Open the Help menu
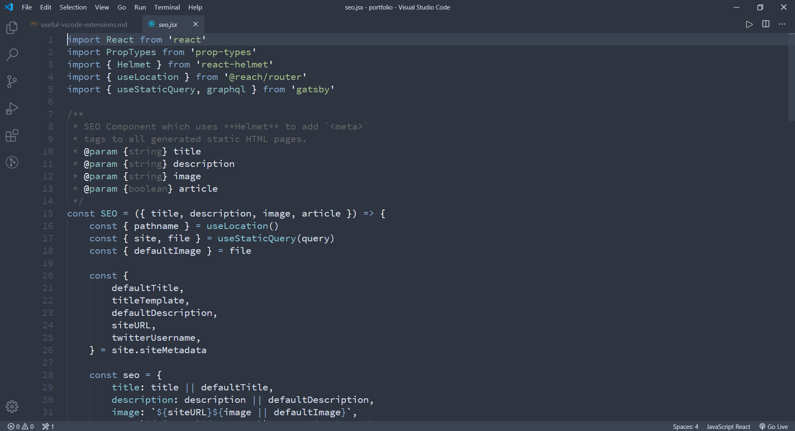795x431 pixels. click(195, 7)
